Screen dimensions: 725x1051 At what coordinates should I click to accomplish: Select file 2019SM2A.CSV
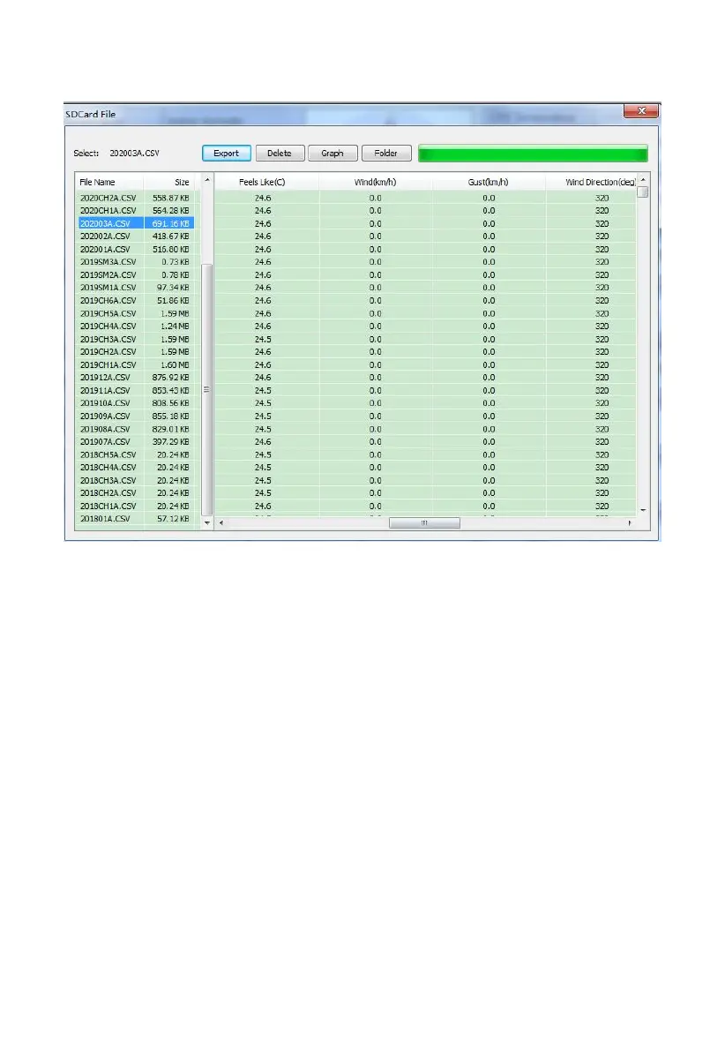pos(108,274)
